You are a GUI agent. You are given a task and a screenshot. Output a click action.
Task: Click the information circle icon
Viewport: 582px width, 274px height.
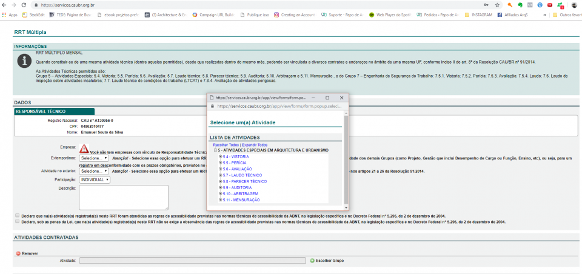point(24,61)
